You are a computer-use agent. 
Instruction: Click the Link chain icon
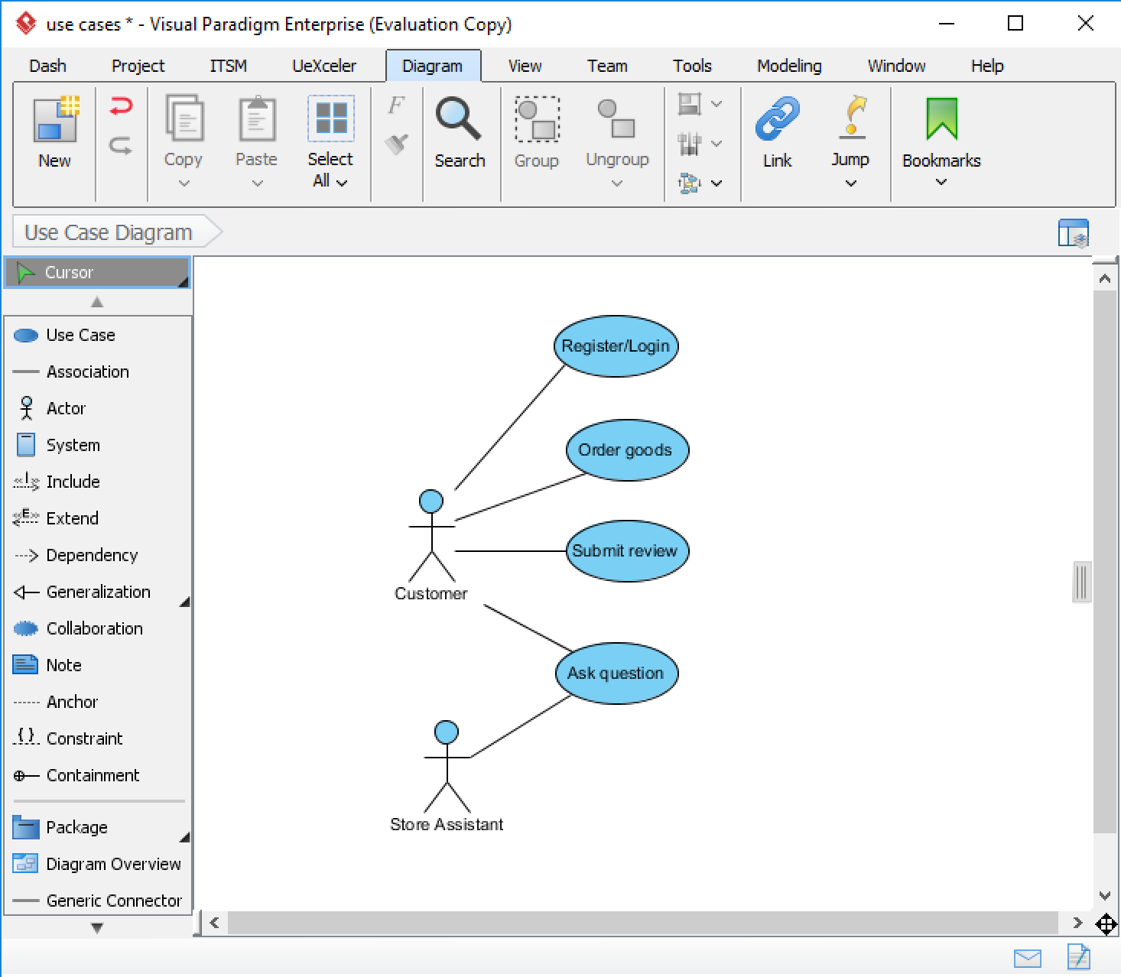777,120
